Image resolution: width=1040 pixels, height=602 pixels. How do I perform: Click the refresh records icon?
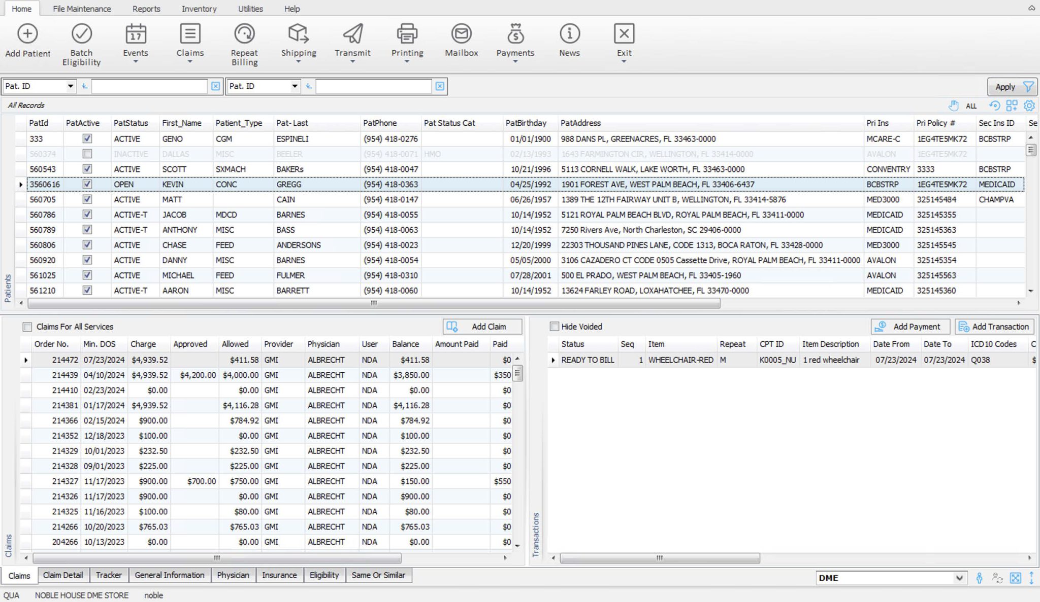click(994, 105)
